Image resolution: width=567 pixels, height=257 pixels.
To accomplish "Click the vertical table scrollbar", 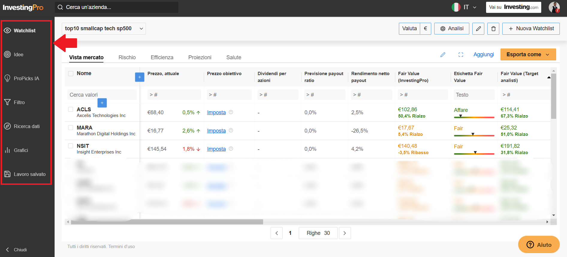I will 554,96.
